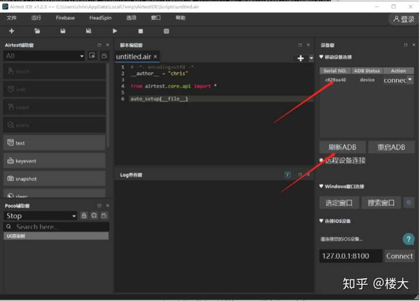Image resolution: width=420 pixels, height=301 pixels.
Task: Open the editor tab list dropdown arrow
Action: coord(311,58)
